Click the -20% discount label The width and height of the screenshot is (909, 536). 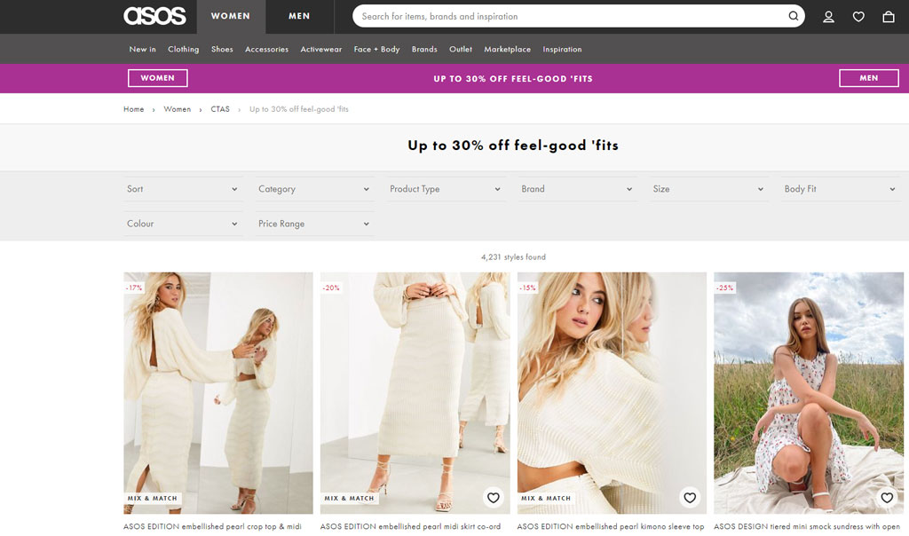pyautogui.click(x=331, y=288)
